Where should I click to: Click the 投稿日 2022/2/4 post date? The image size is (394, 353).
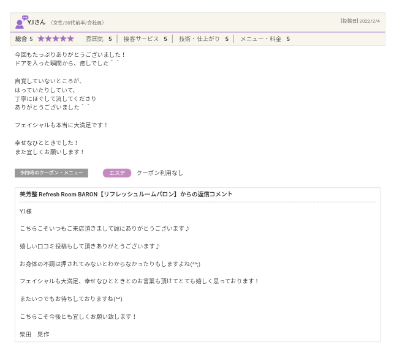pos(360,21)
